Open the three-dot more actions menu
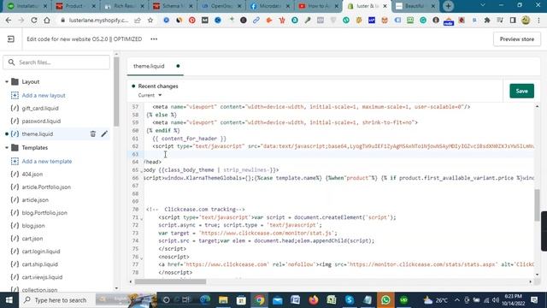 pyautogui.click(x=154, y=39)
